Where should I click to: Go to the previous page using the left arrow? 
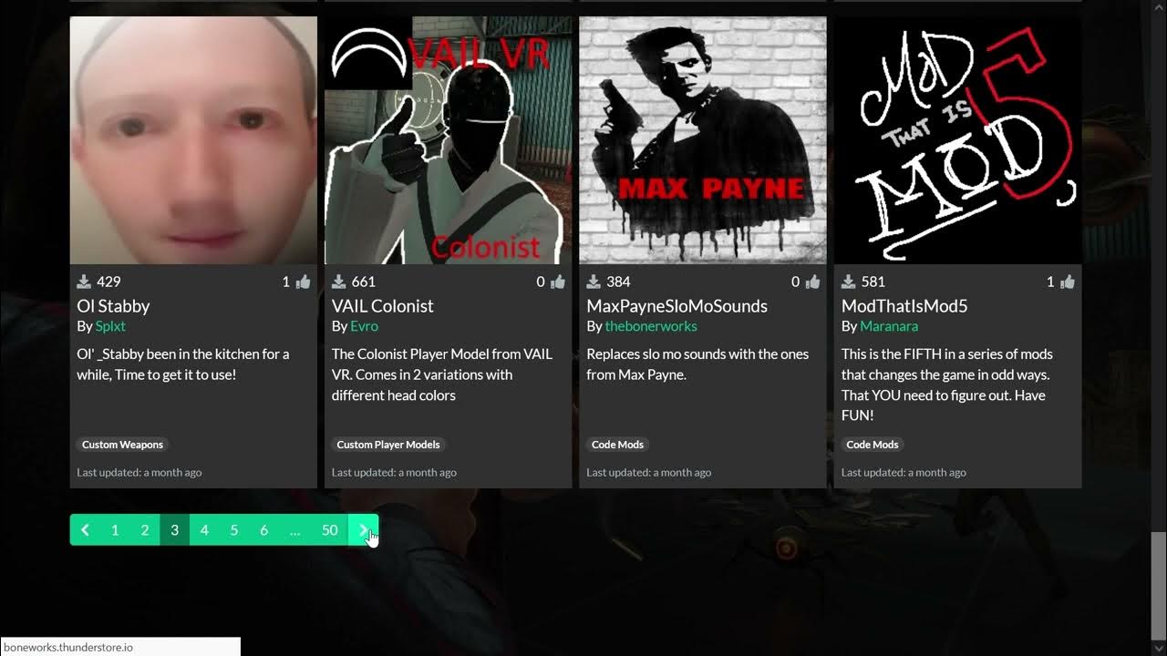click(85, 530)
